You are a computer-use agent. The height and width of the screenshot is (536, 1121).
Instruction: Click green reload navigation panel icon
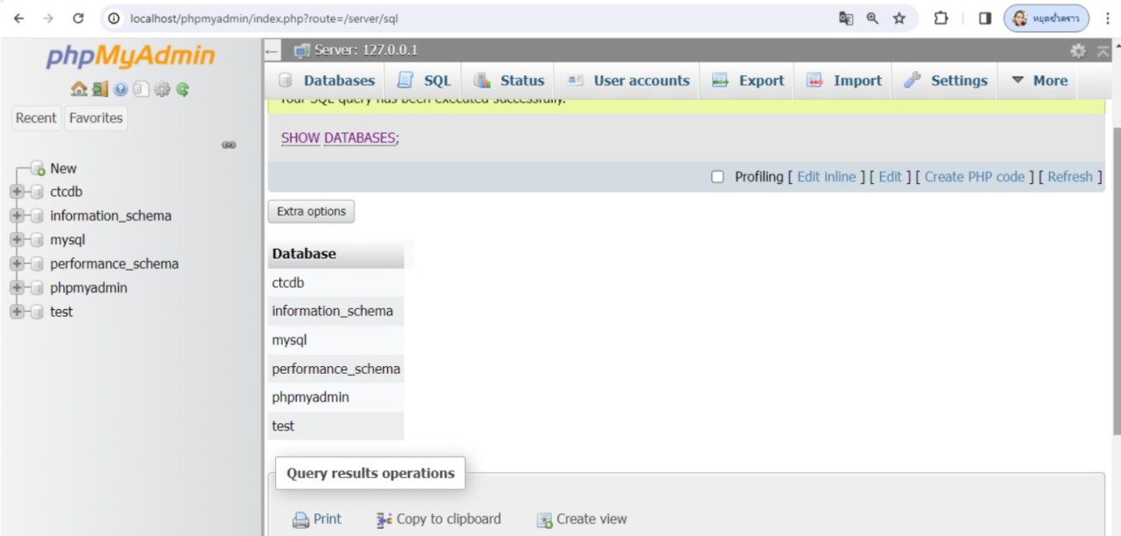click(x=183, y=89)
